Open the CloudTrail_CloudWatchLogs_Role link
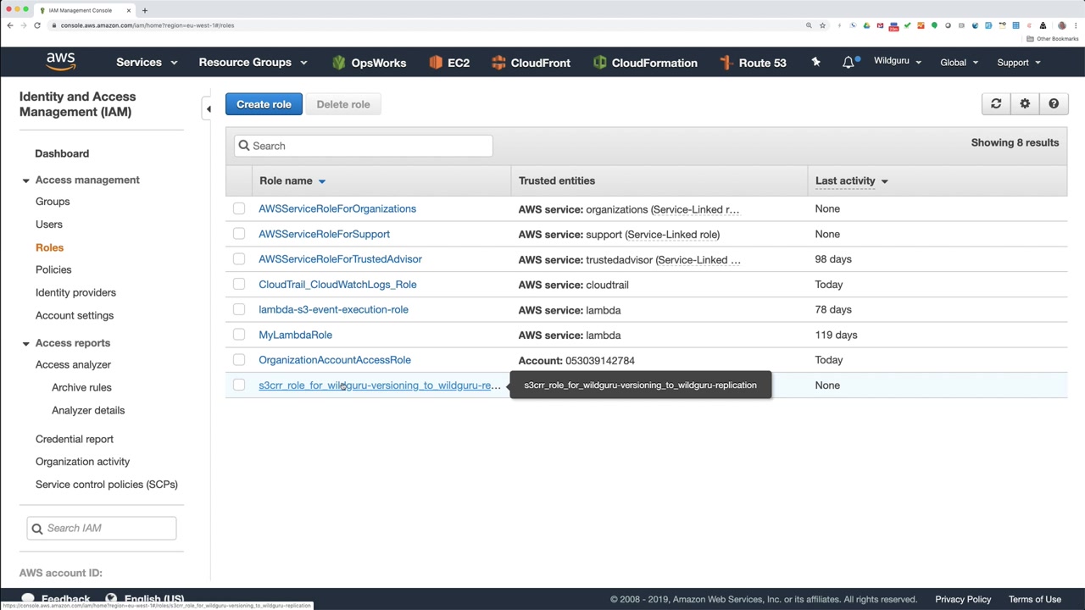This screenshot has height=610, width=1085. pos(337,285)
